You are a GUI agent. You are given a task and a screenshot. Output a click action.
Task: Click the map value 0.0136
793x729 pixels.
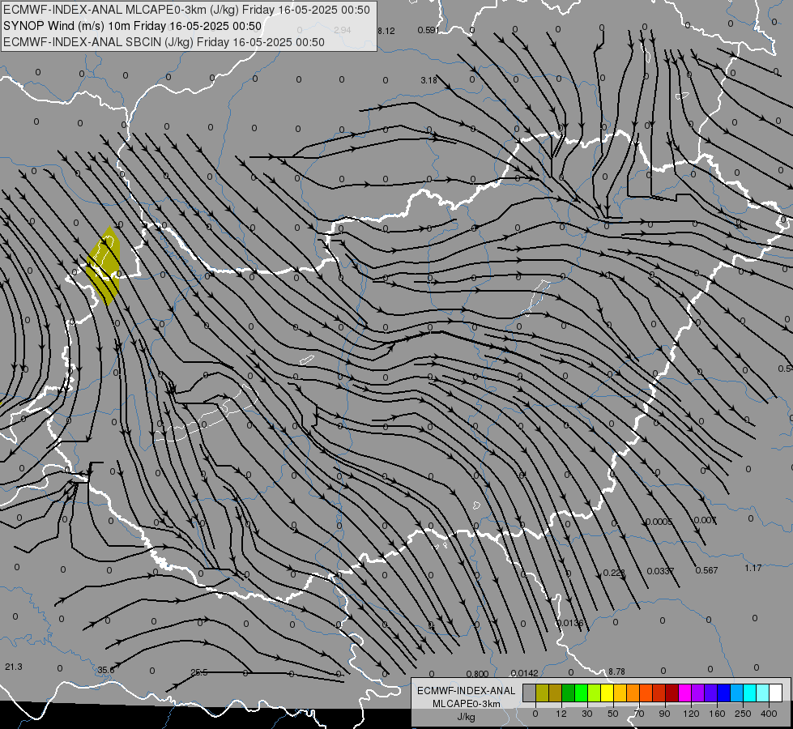[x=569, y=623]
